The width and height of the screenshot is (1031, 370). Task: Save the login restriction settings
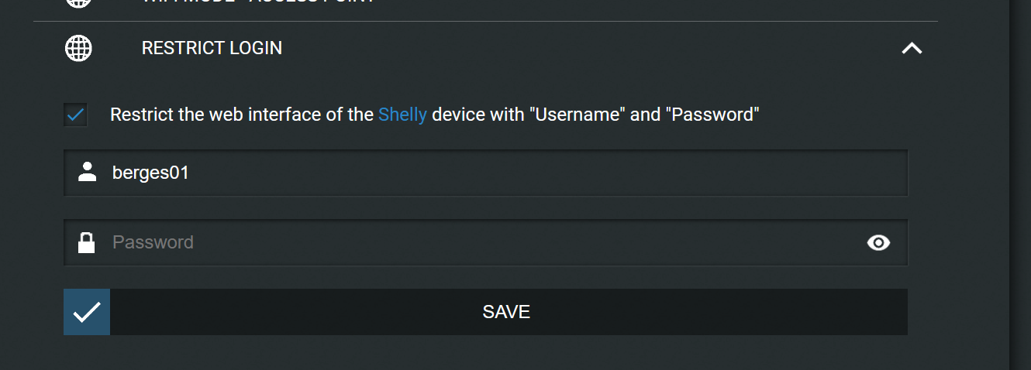[485, 312]
